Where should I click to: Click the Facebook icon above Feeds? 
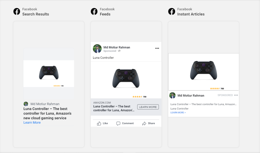[94, 11]
